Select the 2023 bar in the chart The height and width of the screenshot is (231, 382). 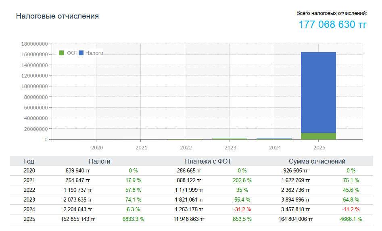pos(230,139)
